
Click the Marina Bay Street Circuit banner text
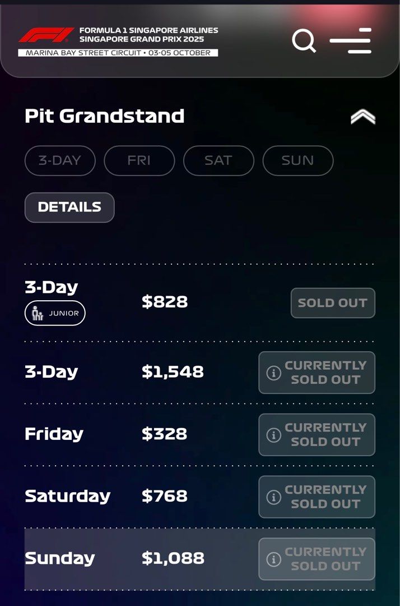(x=120, y=53)
